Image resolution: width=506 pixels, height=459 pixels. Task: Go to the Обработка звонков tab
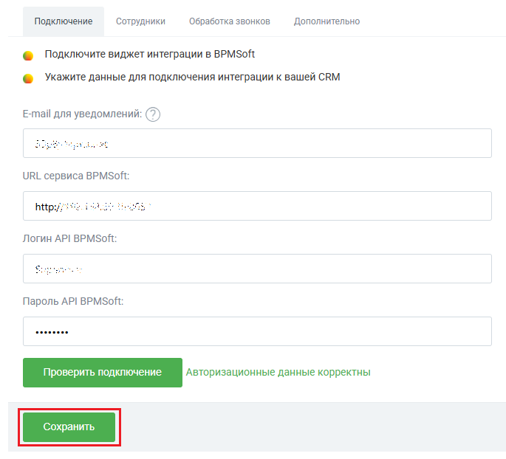(230, 21)
